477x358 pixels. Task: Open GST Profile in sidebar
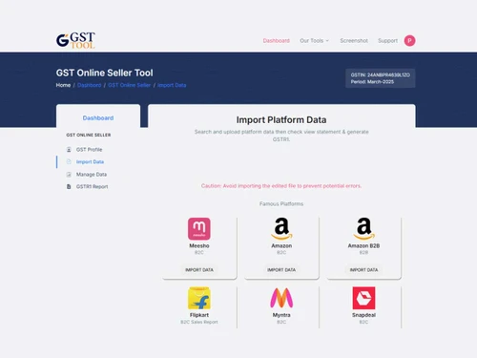[89, 150]
